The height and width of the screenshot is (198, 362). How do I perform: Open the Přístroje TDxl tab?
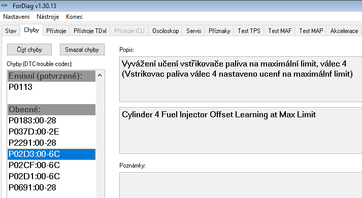point(90,30)
